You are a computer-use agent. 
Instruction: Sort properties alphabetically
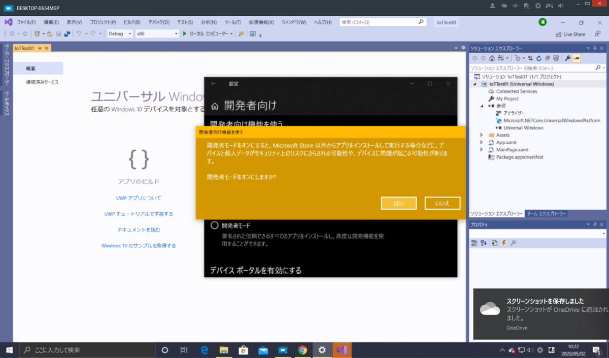[482, 243]
